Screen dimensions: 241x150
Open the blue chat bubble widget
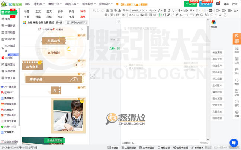[234, 143]
